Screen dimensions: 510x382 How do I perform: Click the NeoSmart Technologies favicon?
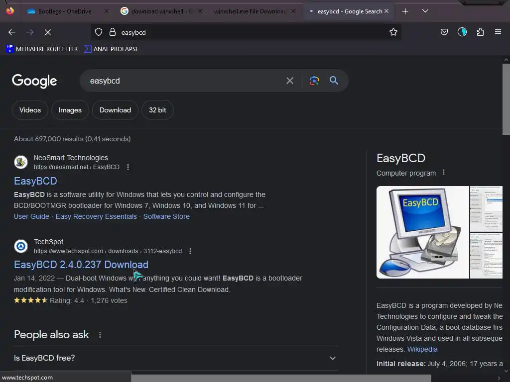pos(21,162)
